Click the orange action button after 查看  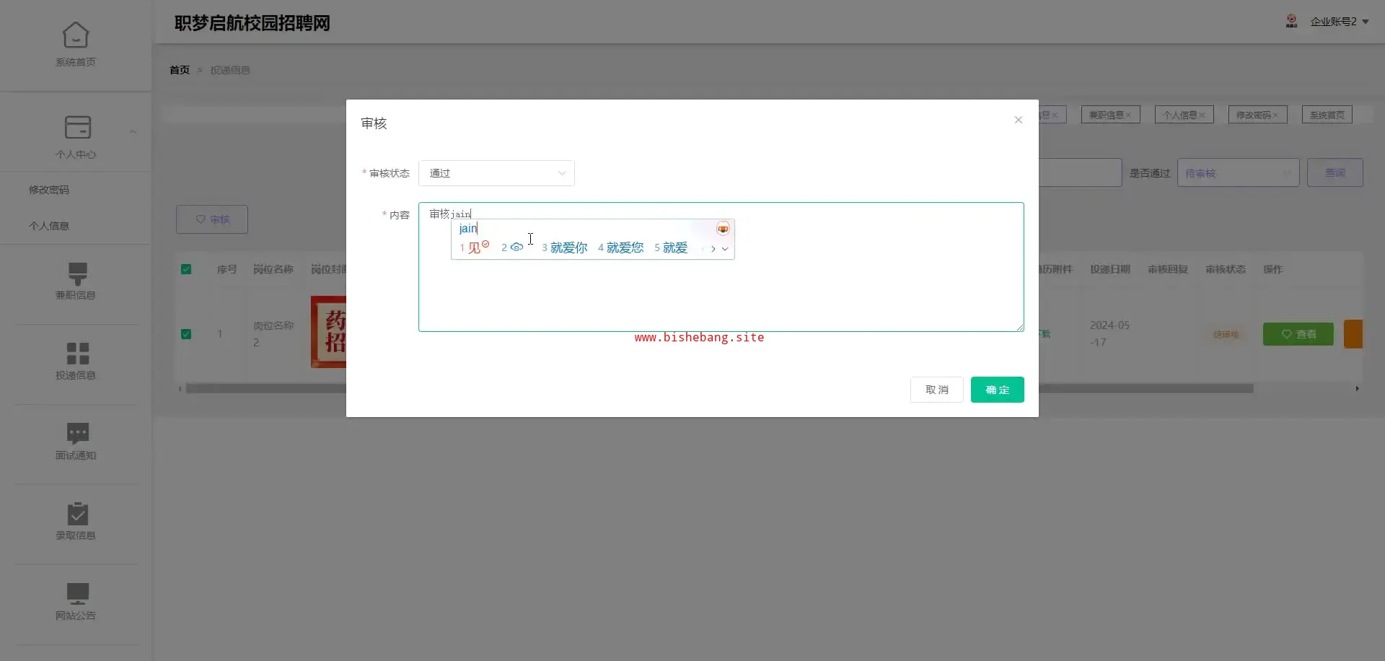(x=1353, y=334)
